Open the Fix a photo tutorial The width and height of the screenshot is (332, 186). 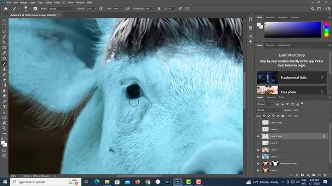[292, 90]
